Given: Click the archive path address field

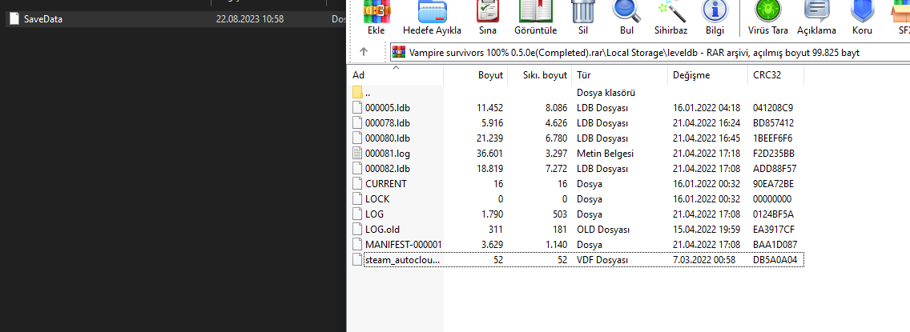Looking at the screenshot, I should [x=650, y=53].
